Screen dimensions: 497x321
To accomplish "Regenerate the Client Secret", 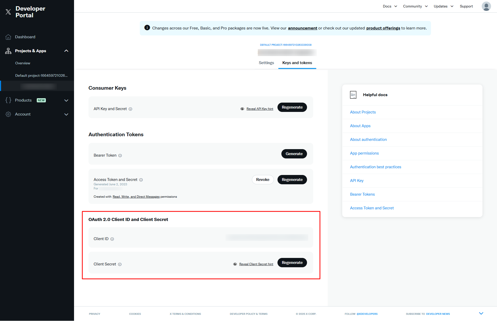I will click(292, 263).
